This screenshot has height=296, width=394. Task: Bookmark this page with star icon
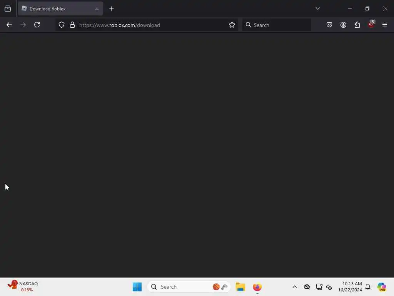click(x=232, y=25)
